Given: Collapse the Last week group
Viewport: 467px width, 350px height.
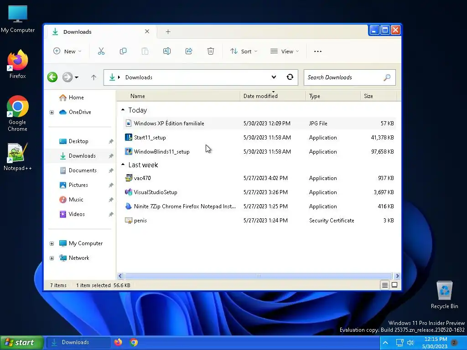Looking at the screenshot, I should coord(123,165).
